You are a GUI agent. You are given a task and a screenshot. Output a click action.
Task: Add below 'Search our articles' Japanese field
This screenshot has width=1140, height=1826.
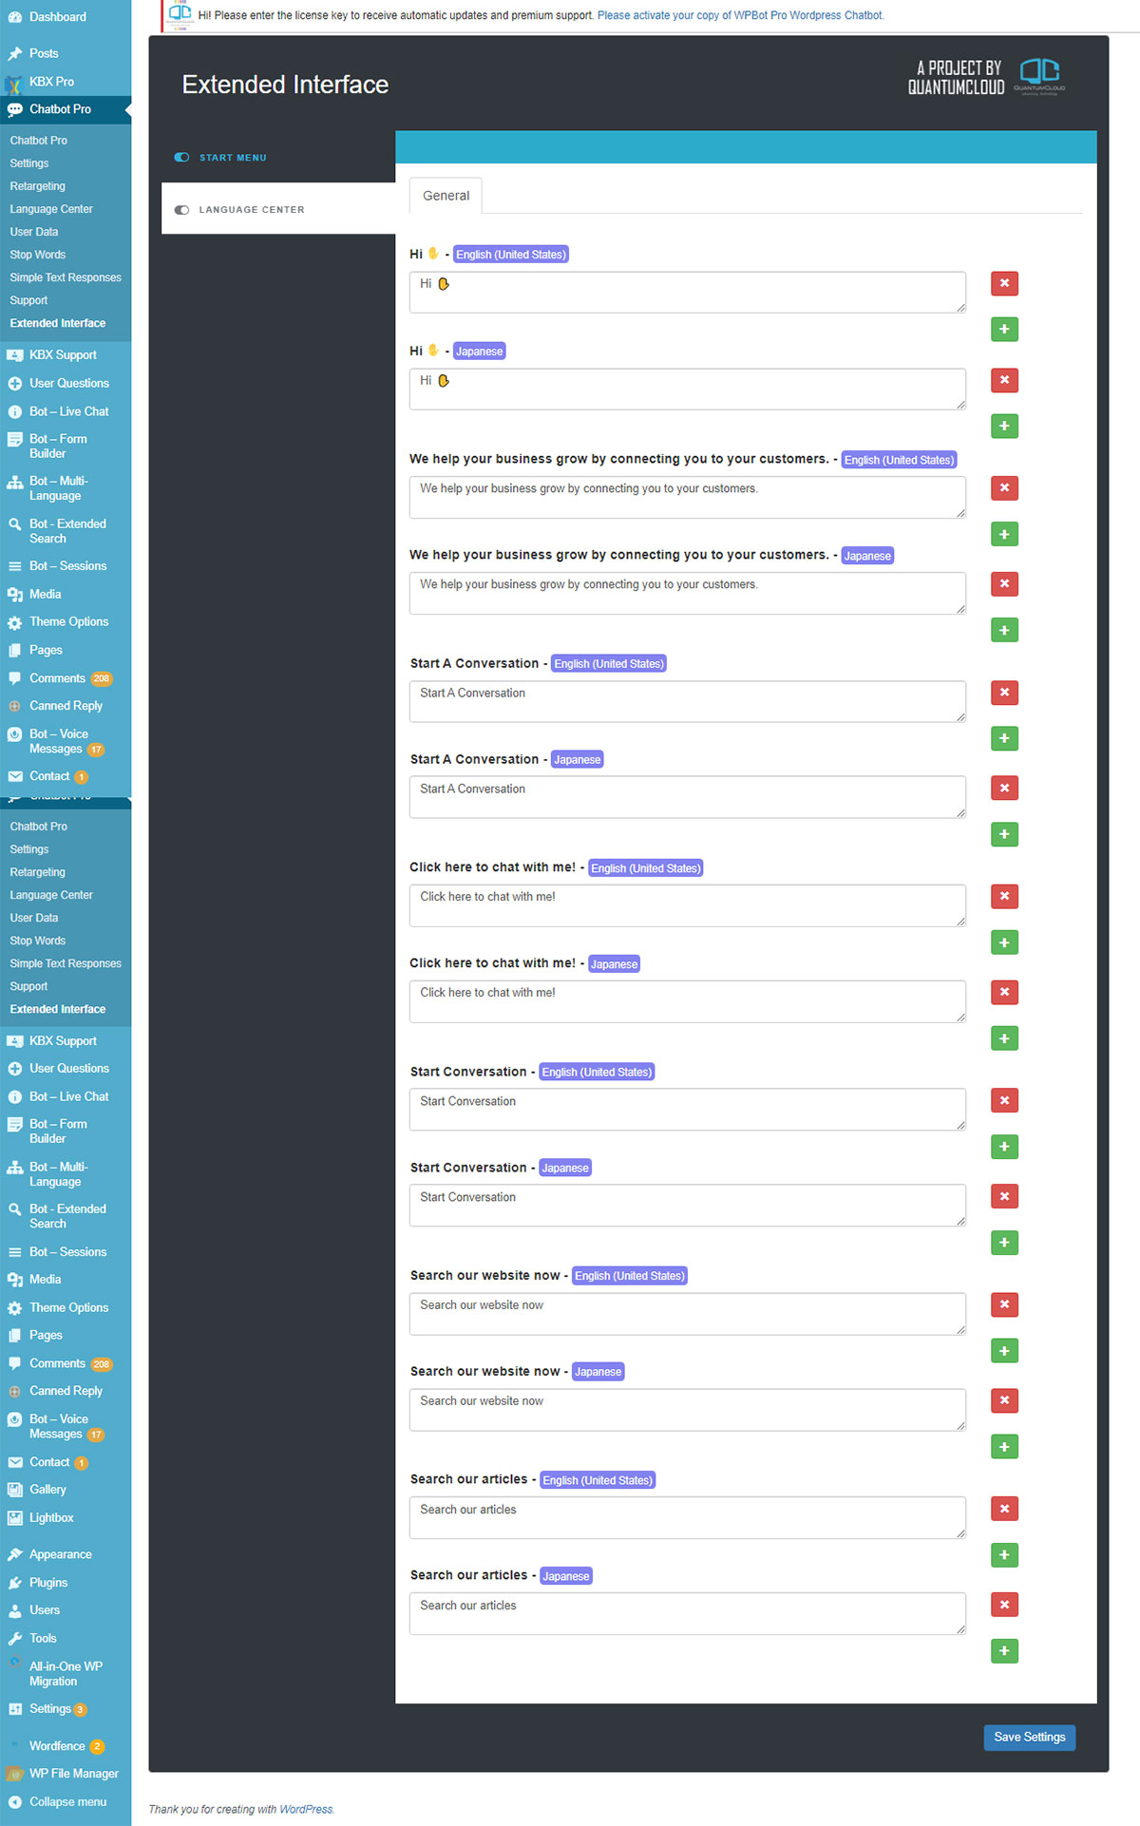(x=1004, y=1651)
